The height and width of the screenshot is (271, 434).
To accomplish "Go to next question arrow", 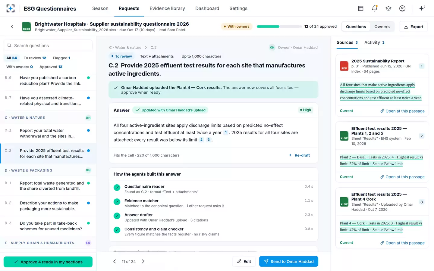I will (143, 261).
